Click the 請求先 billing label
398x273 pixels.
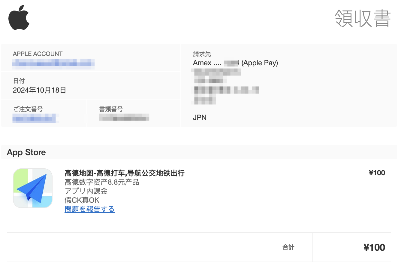tap(202, 54)
